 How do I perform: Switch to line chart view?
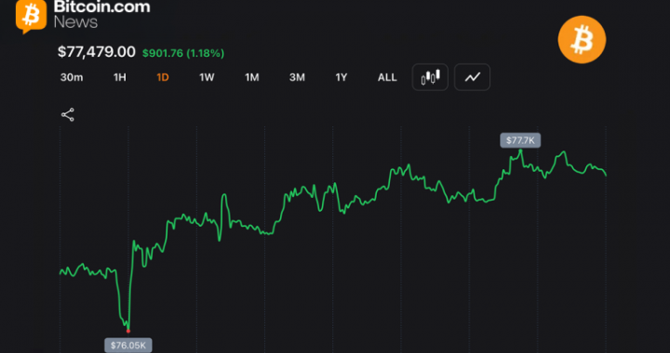(472, 77)
